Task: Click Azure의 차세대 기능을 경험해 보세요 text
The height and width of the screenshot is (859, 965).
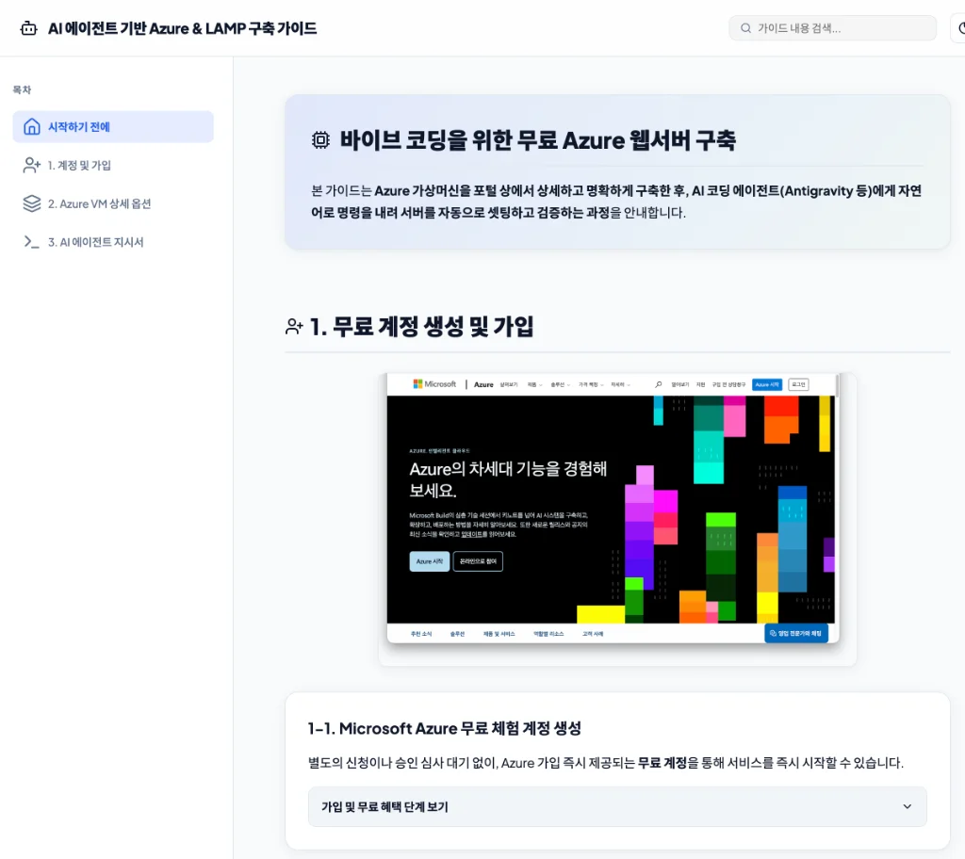Action: pos(508,479)
